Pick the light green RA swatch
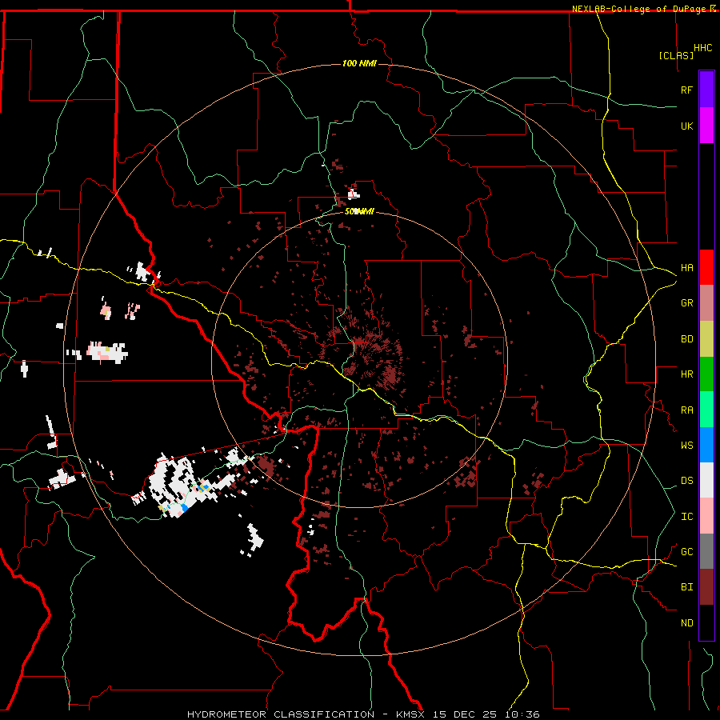 706,410
